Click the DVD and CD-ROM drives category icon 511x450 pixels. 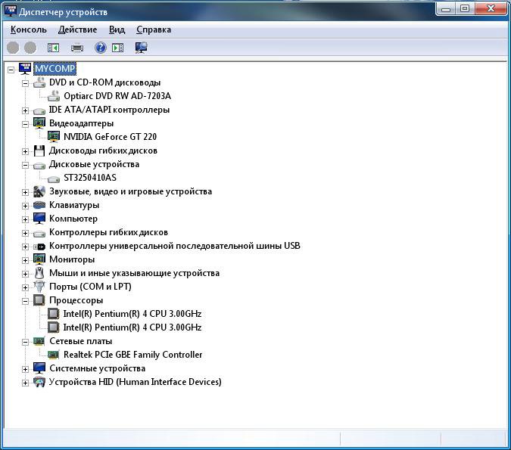[x=39, y=82]
